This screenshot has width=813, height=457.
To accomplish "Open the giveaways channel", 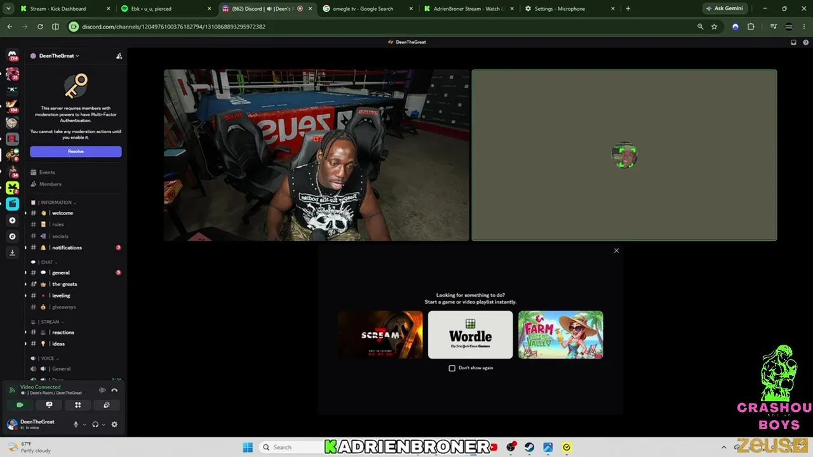I will point(64,307).
